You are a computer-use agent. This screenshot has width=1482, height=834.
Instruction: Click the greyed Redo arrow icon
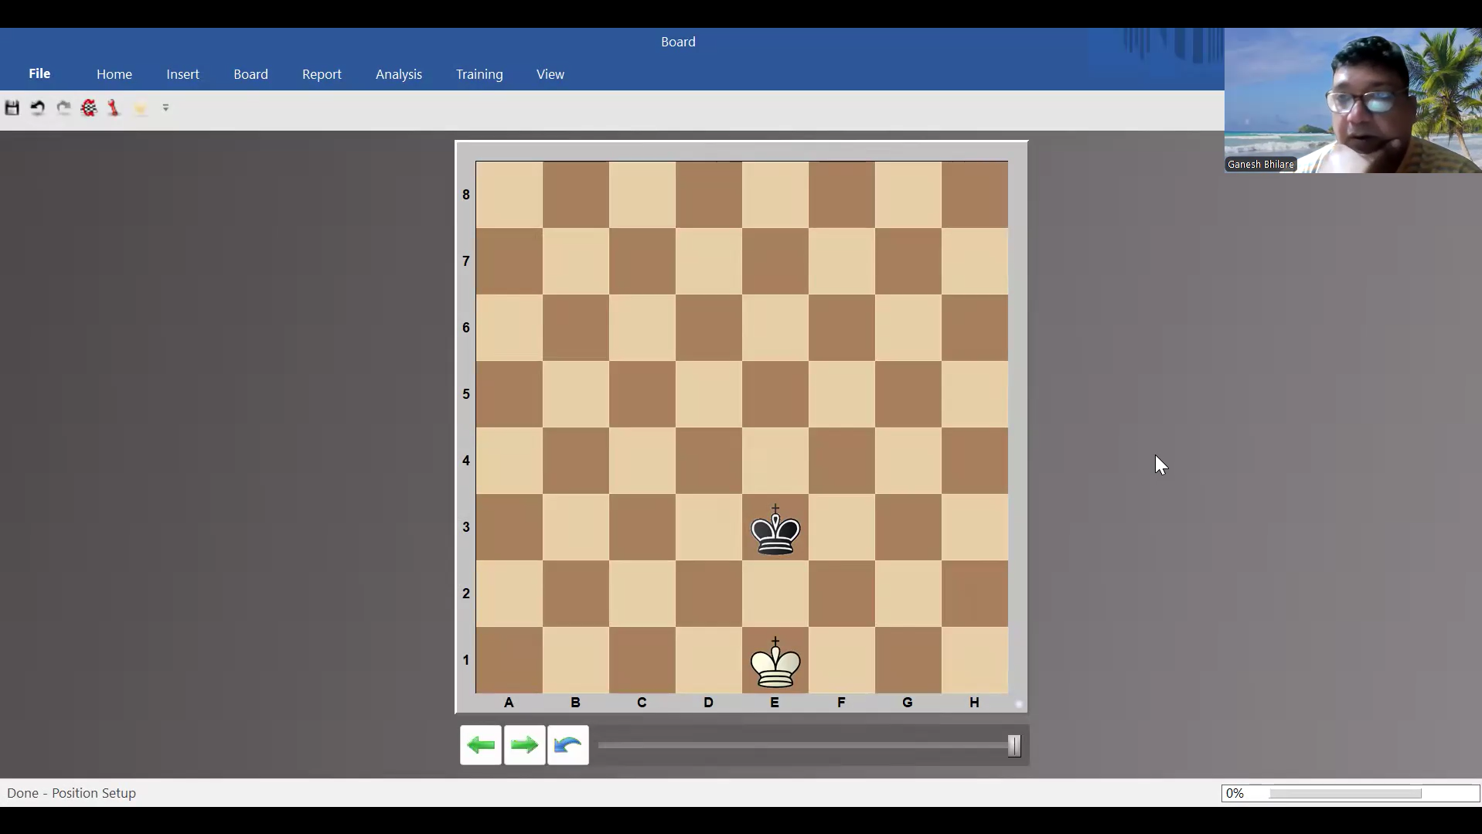click(63, 108)
